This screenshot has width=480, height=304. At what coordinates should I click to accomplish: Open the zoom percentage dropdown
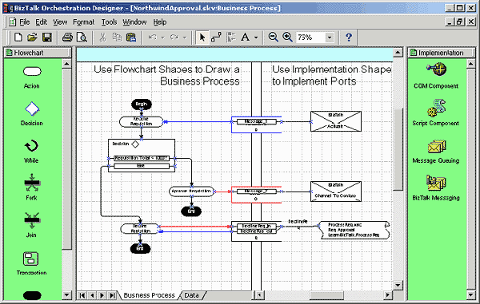coord(330,38)
